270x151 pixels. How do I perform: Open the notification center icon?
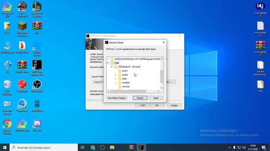264,147
